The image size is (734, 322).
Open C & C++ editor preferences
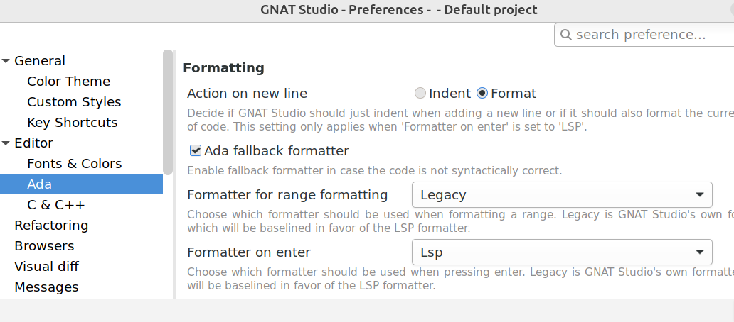tap(55, 205)
